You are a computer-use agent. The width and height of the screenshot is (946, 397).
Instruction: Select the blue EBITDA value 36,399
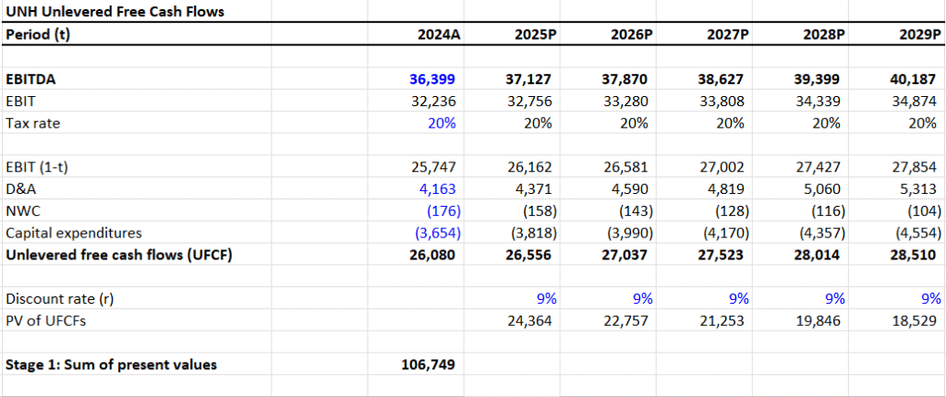pyautogui.click(x=434, y=79)
